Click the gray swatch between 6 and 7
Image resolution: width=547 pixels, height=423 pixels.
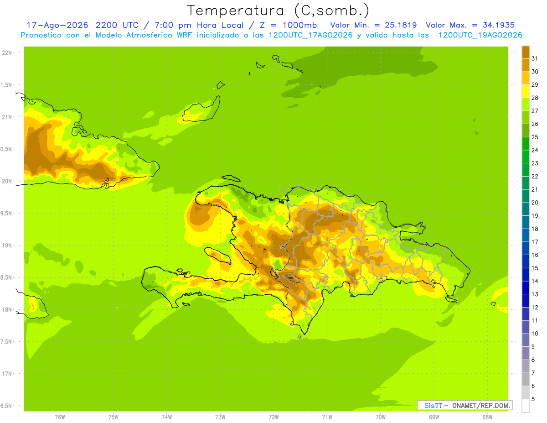526,379
